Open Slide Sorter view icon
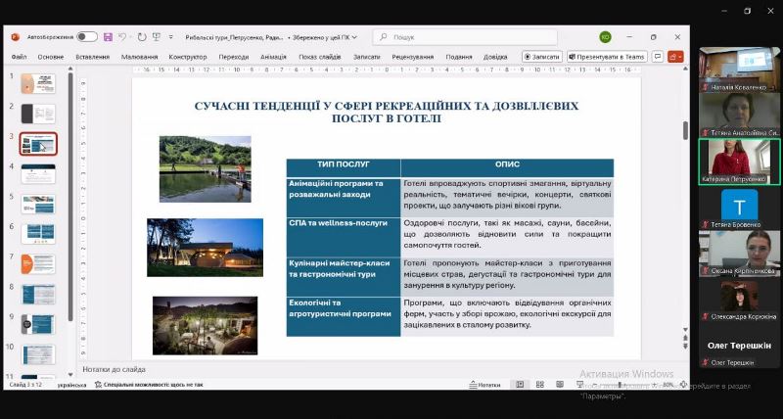 (539, 385)
